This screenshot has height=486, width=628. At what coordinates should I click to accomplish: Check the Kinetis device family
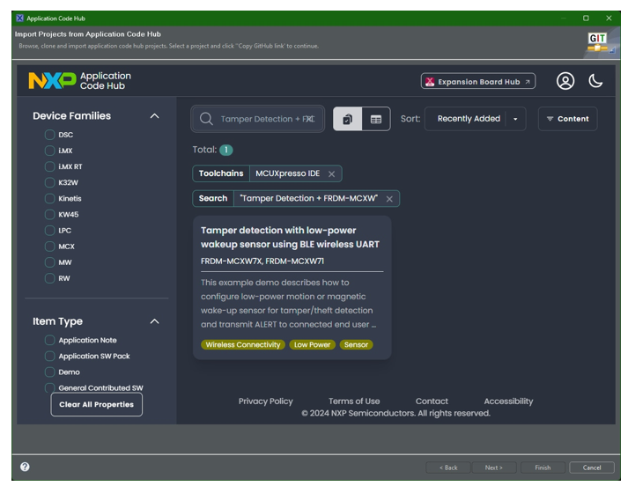pos(49,199)
